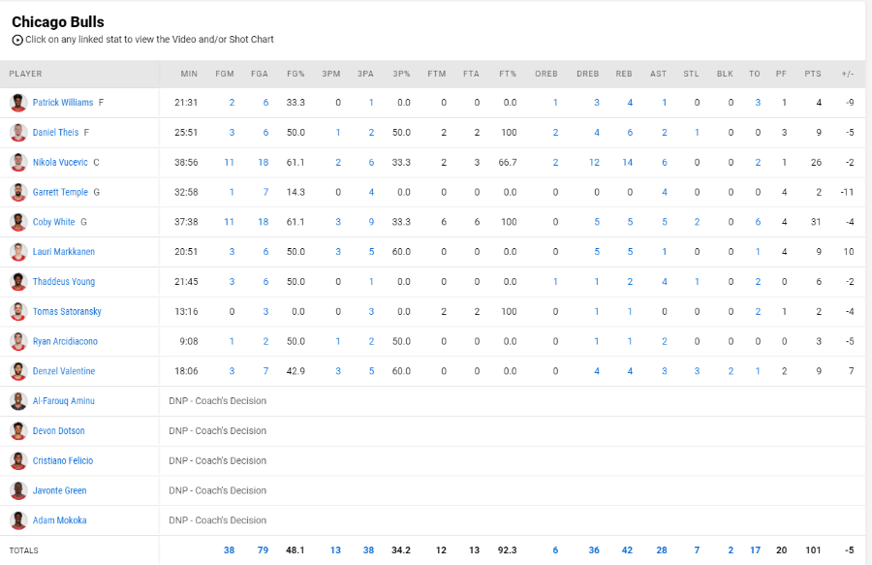View Denzel Valentine's 2 blocks
This screenshot has width=872, height=565.
(731, 371)
